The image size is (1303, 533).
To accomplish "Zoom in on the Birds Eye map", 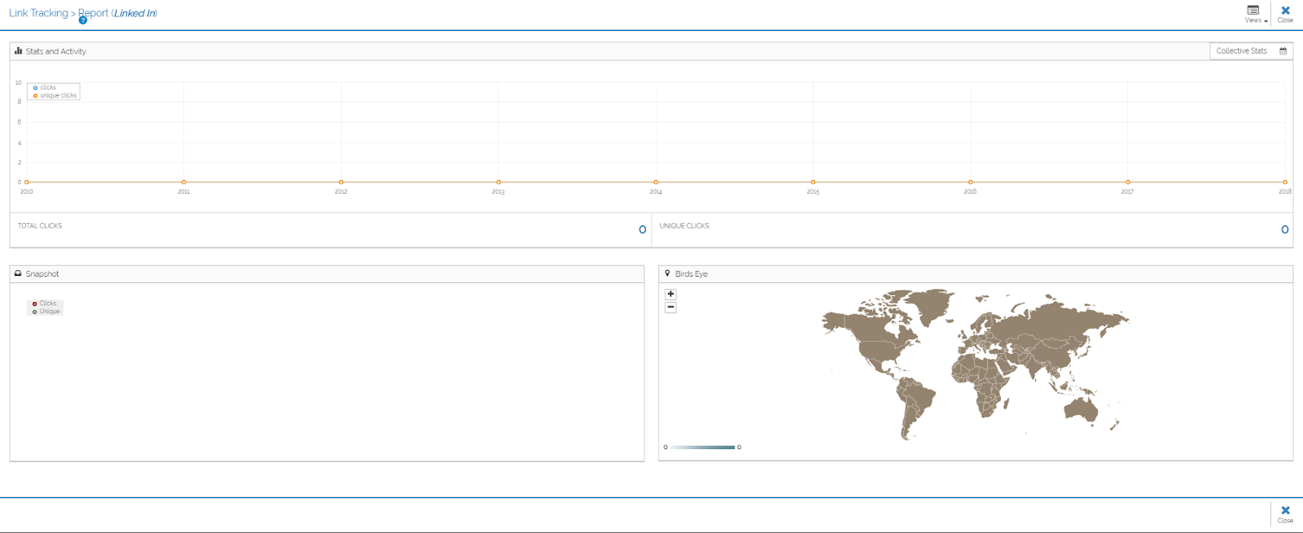I will 670,294.
